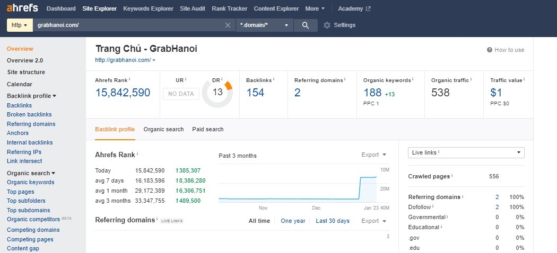This screenshot has width=557, height=253.
Task: Open Keywords Explorer
Action: click(148, 8)
